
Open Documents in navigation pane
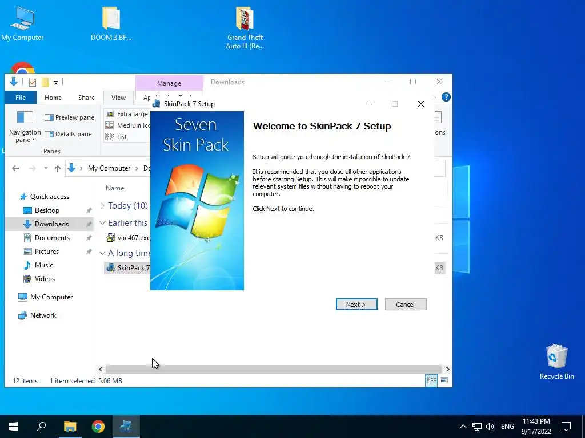click(x=52, y=238)
